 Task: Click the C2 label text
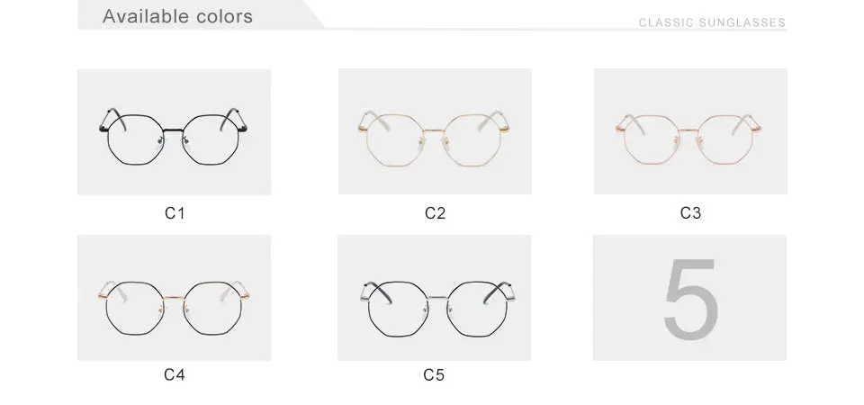point(435,213)
